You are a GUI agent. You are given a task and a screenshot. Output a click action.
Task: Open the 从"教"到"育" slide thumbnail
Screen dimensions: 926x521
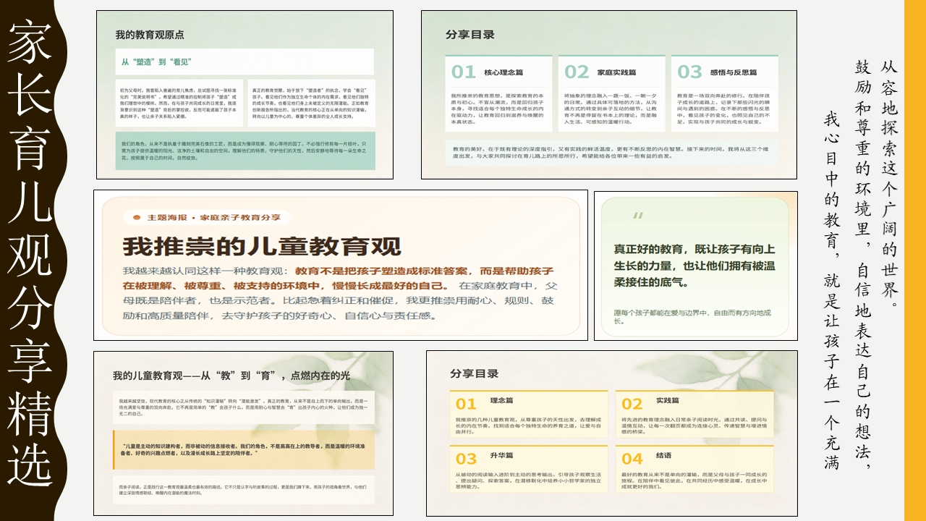244,433
